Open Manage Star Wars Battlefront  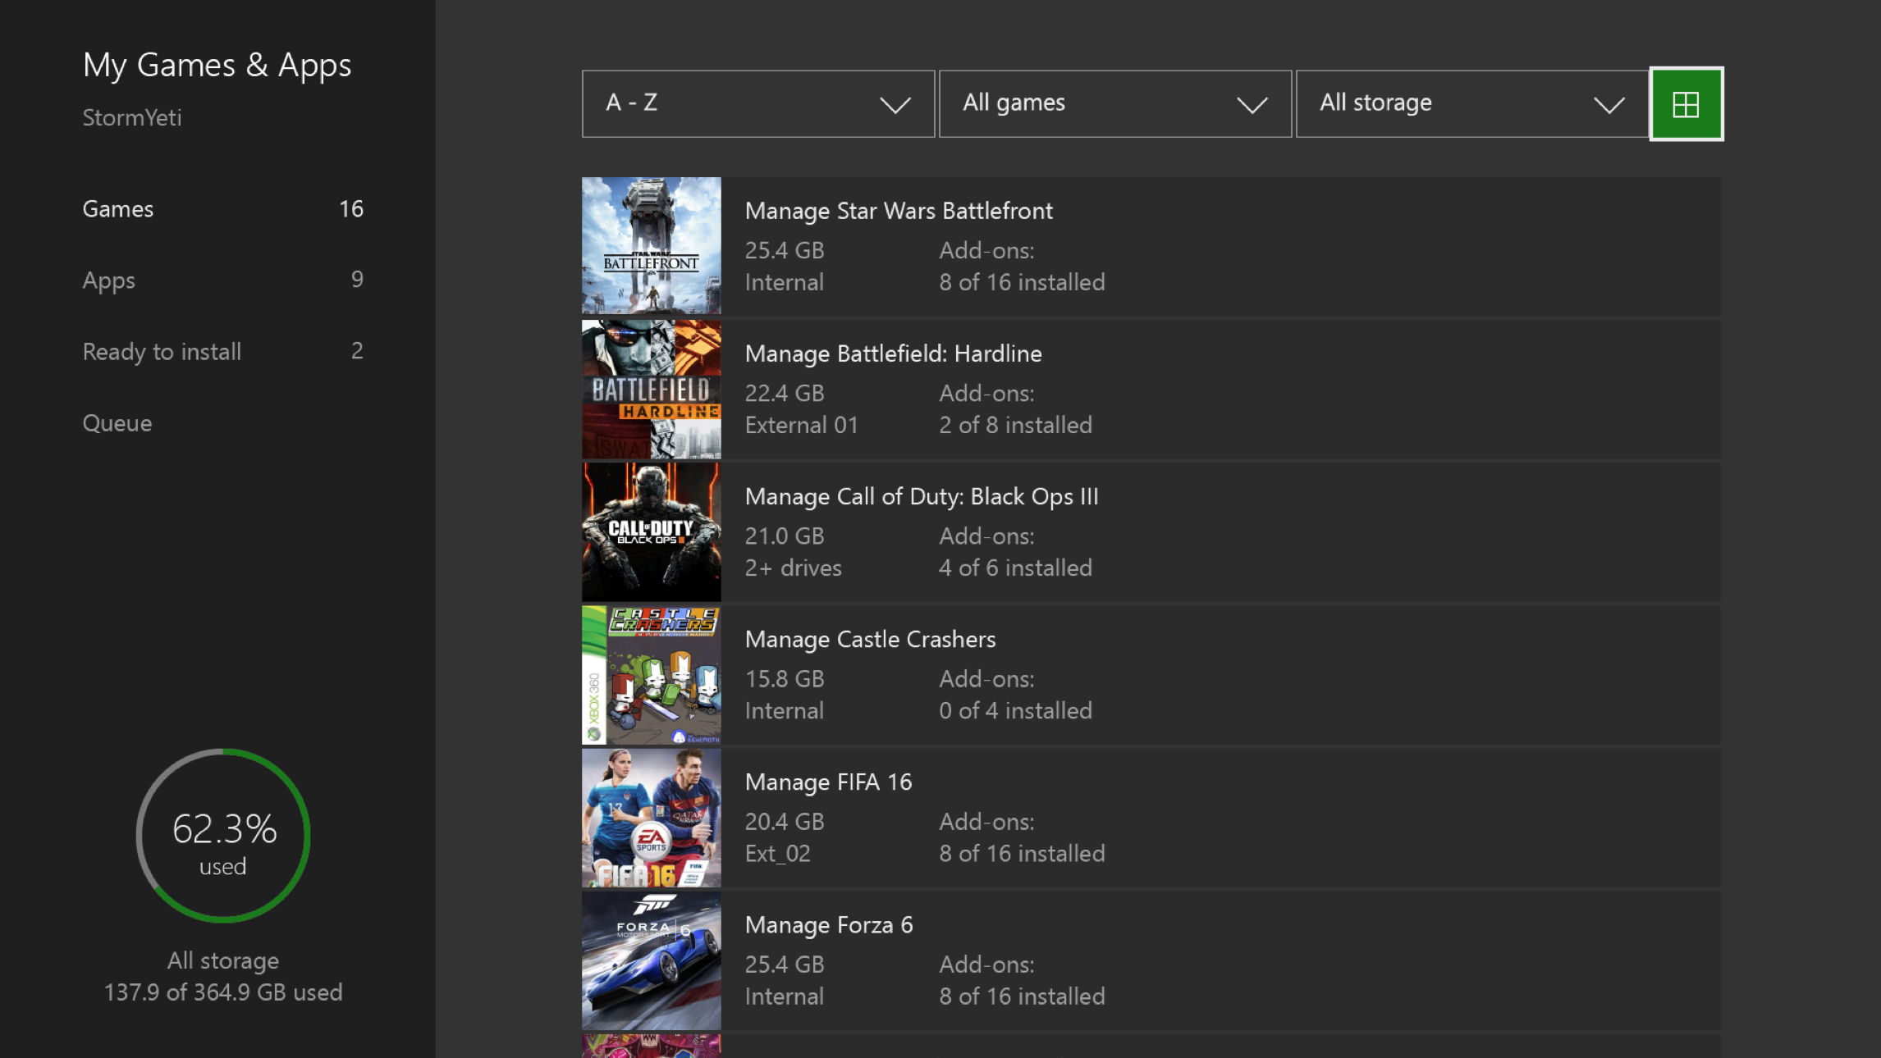(1151, 246)
